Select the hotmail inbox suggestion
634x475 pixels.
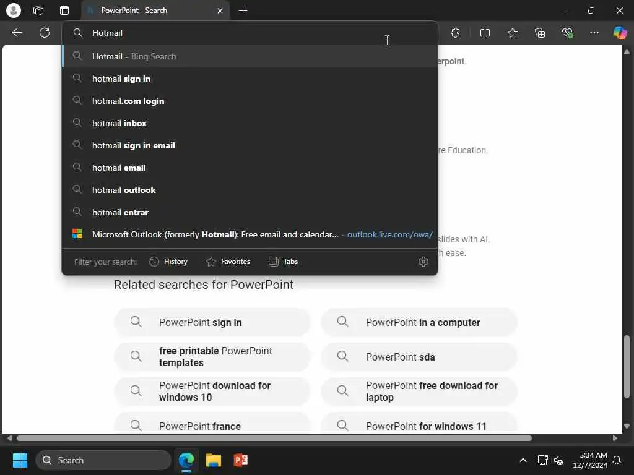[250, 123]
